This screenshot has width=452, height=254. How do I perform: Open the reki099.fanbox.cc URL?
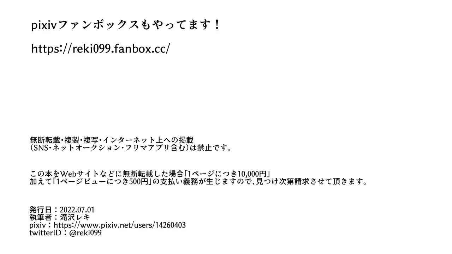[x=101, y=48]
